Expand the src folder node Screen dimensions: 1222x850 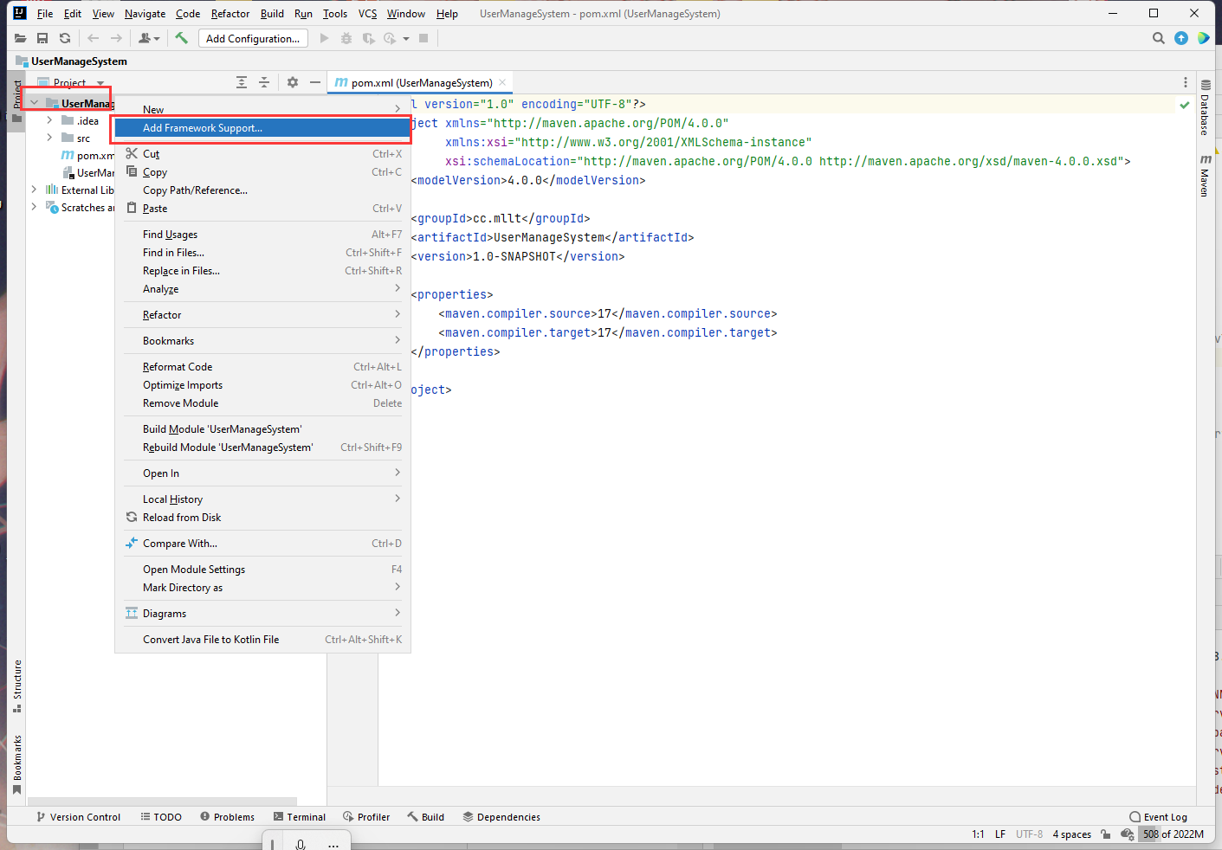coord(49,138)
